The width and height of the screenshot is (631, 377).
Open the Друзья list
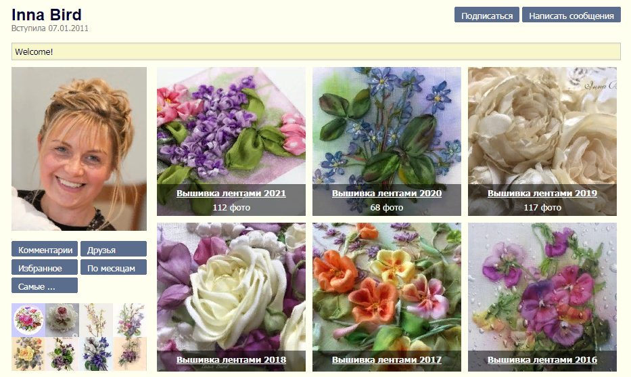(x=113, y=250)
